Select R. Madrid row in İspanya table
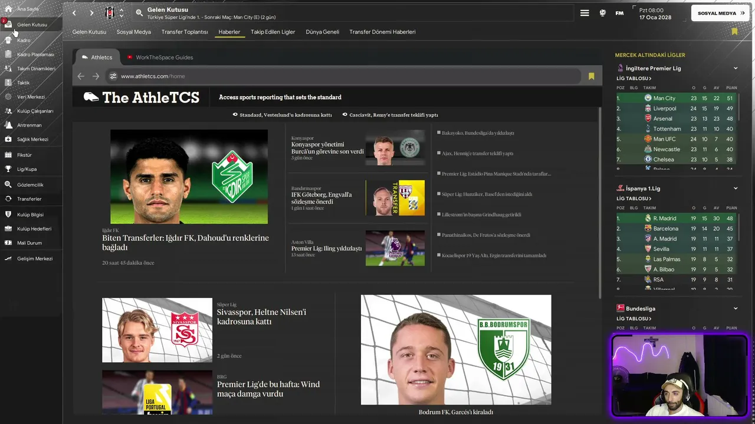 677,218
